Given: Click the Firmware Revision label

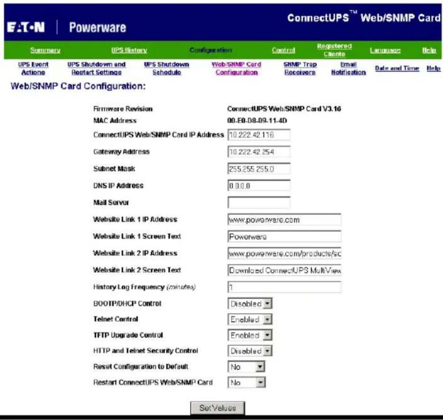Looking at the screenshot, I should [x=123, y=109].
